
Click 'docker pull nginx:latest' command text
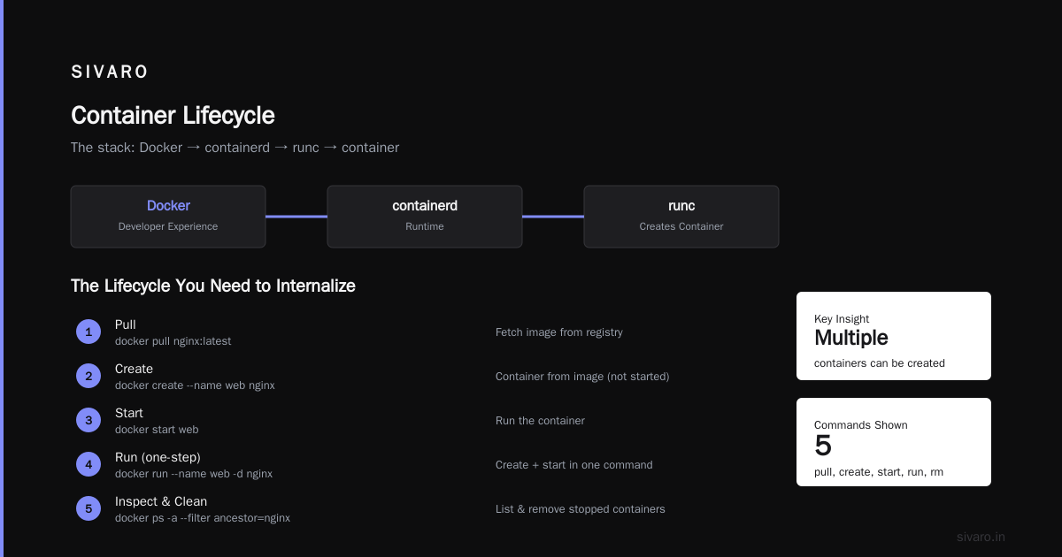click(173, 341)
